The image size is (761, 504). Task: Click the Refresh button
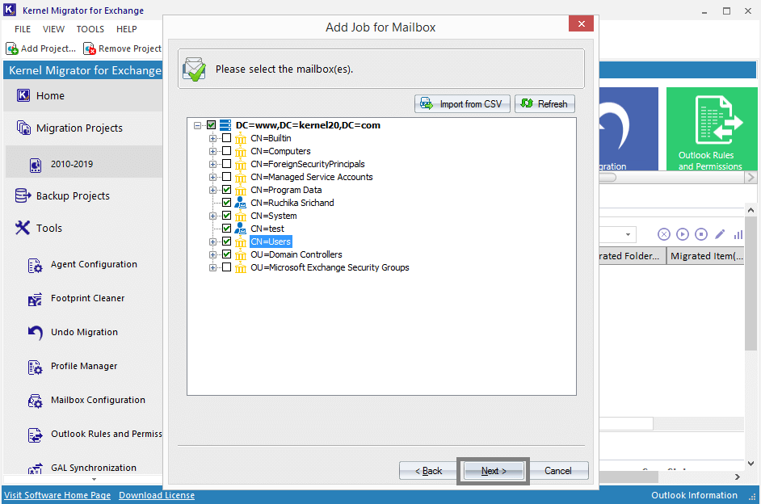[544, 104]
